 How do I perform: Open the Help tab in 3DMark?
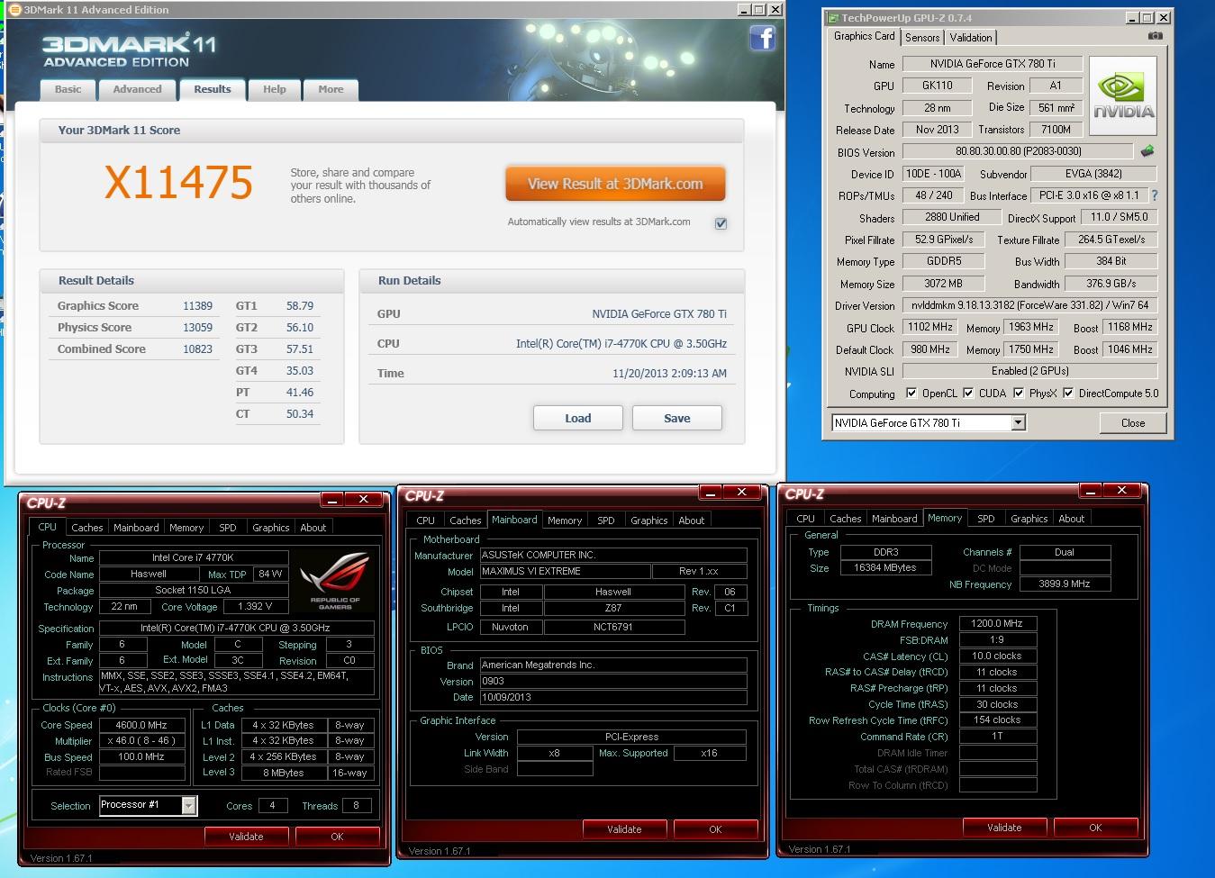(274, 89)
